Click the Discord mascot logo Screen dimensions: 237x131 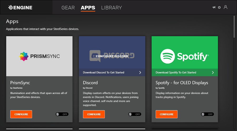(x=95, y=56)
